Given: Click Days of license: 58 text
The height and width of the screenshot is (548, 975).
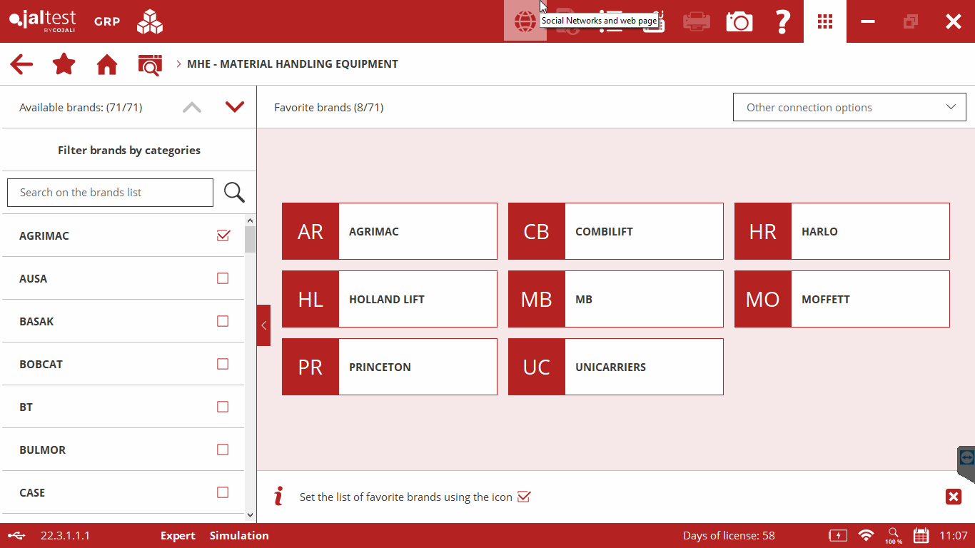Looking at the screenshot, I should [729, 535].
